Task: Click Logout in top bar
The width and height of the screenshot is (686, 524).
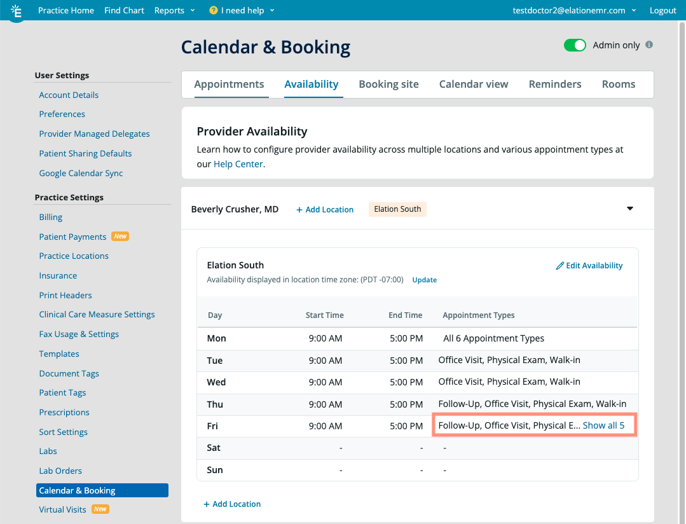Action: click(663, 11)
